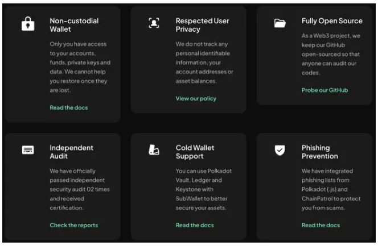Click the Independent Audit title
Screen dimensions: 382x246
point(71,152)
